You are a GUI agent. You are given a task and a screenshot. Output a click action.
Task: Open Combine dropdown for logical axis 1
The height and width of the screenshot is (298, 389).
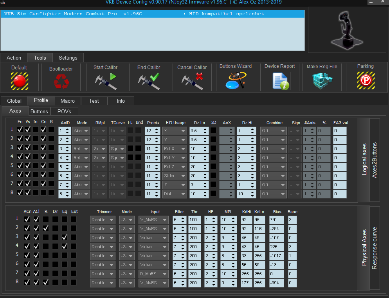(x=273, y=131)
